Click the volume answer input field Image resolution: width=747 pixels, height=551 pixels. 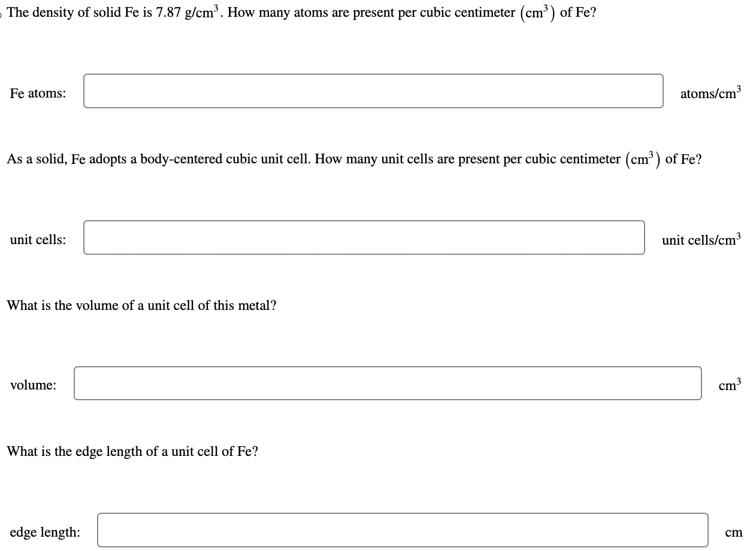coord(388,383)
